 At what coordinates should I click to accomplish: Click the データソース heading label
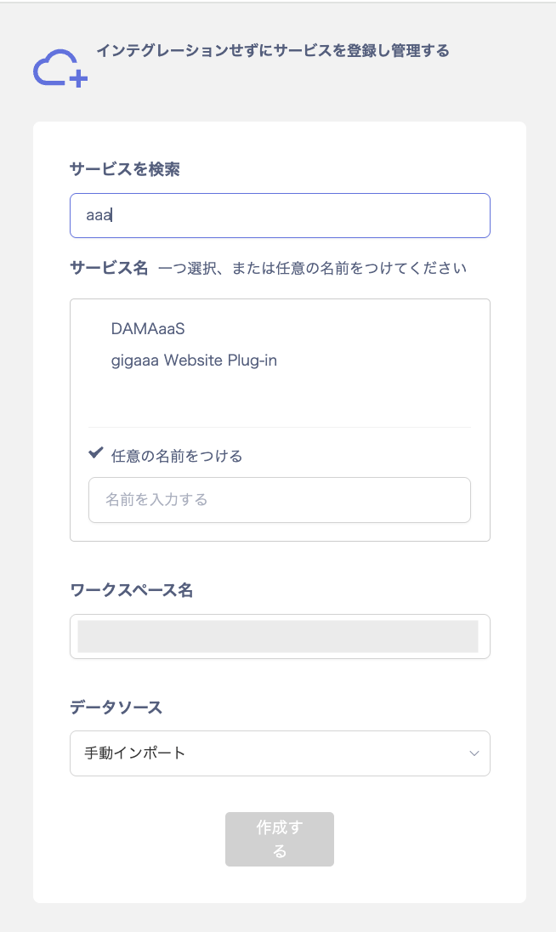(x=116, y=707)
